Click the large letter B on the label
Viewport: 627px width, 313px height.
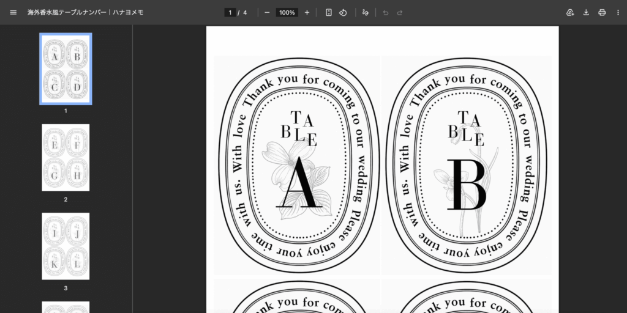tap(466, 184)
